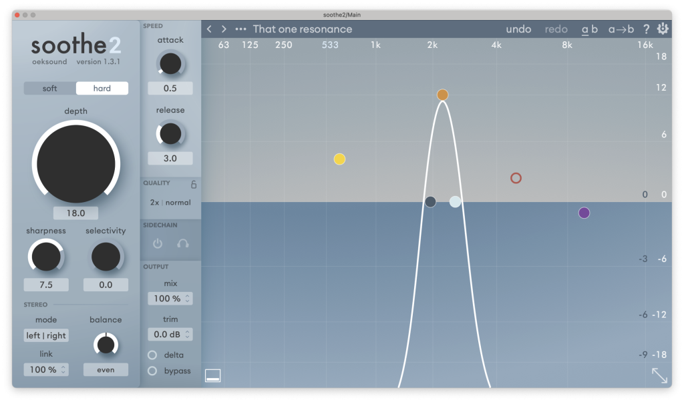Select the hard mode tab

tap(102, 88)
